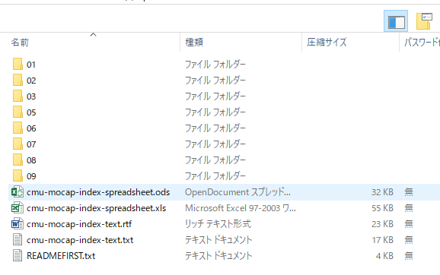Viewport: 440px width, 275px height.
Task: Select cmu-mocap-index-spreadsheet.xls file name
Action: (96, 208)
